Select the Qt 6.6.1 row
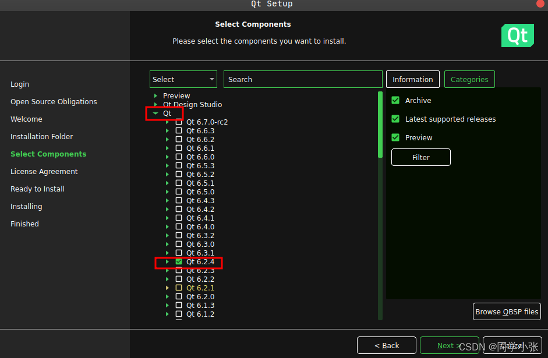The image size is (548, 358). pos(200,148)
